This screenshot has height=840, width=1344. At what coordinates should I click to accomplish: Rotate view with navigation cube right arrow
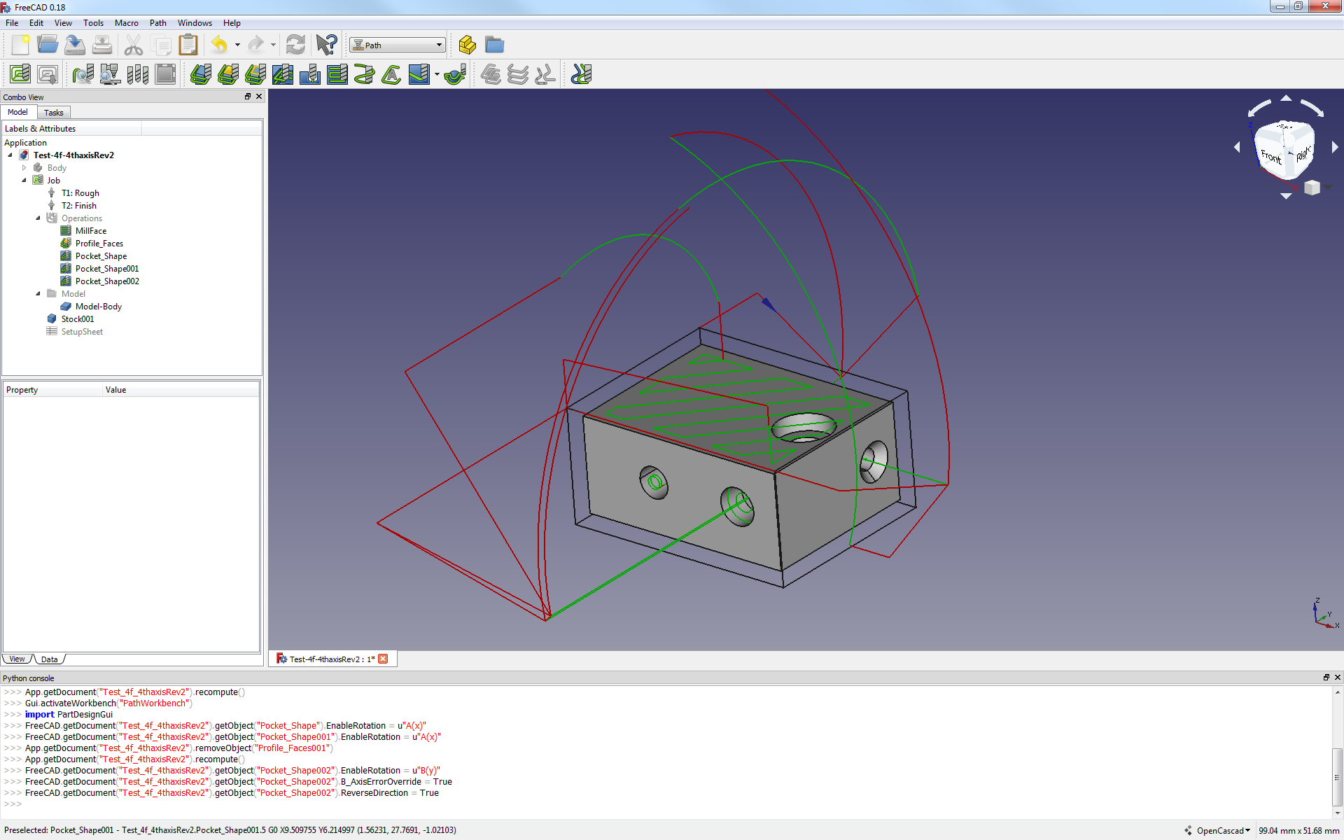pyautogui.click(x=1335, y=147)
